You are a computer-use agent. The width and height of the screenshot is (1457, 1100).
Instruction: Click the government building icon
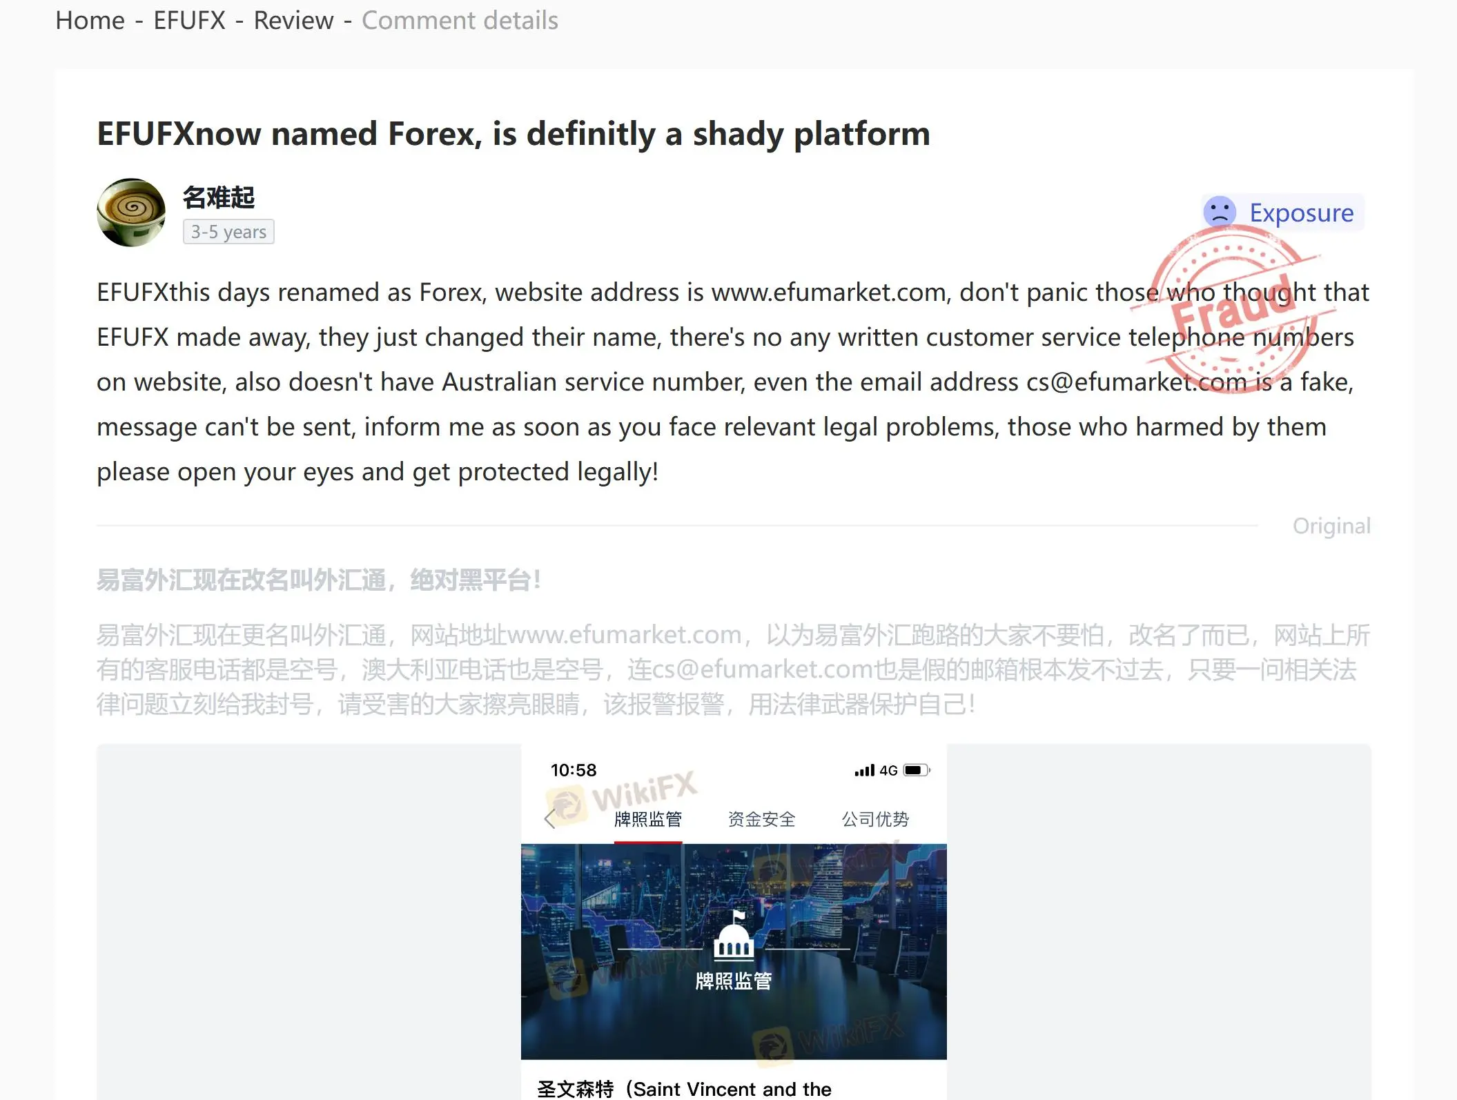click(x=733, y=935)
